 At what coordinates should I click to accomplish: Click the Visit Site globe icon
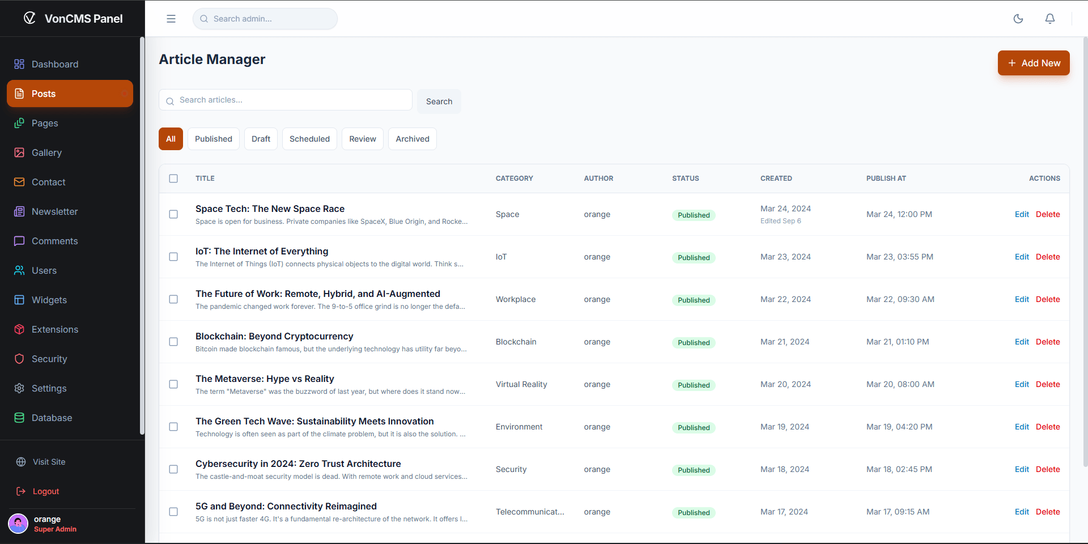click(21, 462)
